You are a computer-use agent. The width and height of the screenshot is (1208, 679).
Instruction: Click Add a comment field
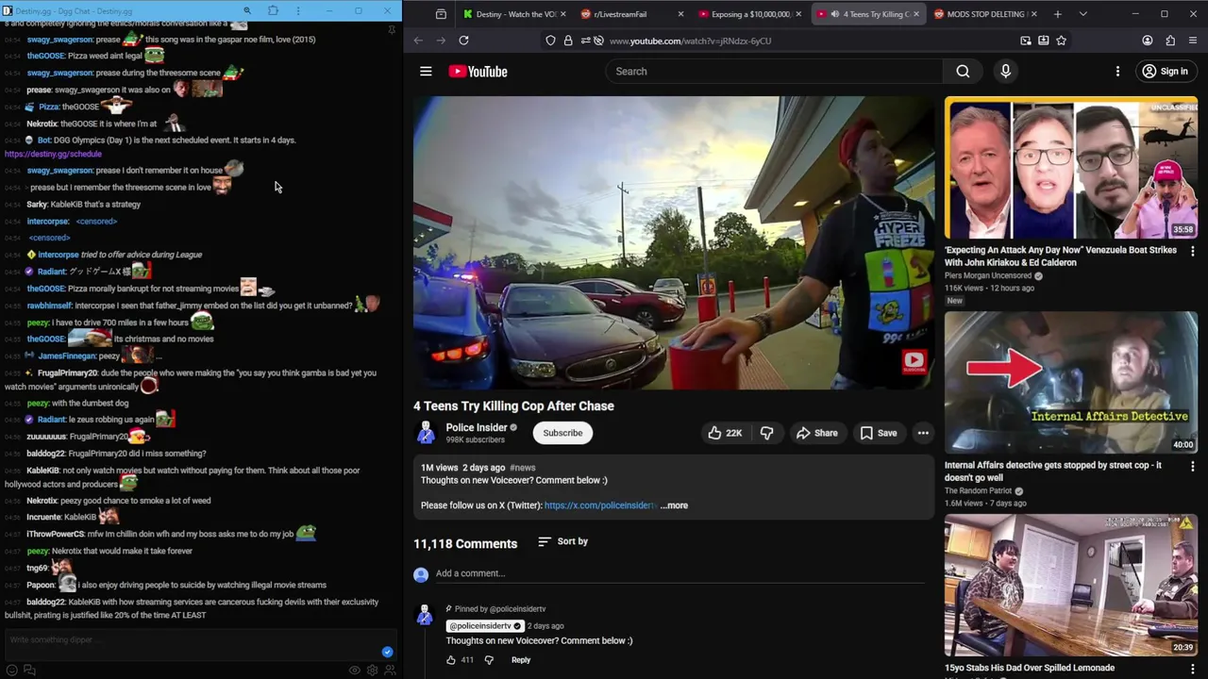679,573
